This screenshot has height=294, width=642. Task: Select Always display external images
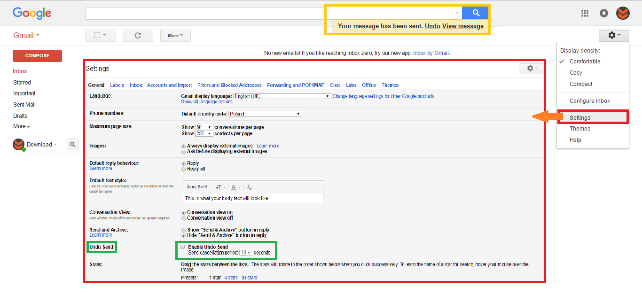(x=183, y=146)
